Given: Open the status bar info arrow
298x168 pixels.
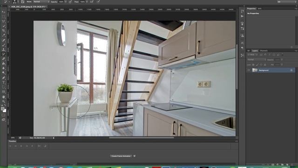Looking at the screenshot, I should point(54,138).
